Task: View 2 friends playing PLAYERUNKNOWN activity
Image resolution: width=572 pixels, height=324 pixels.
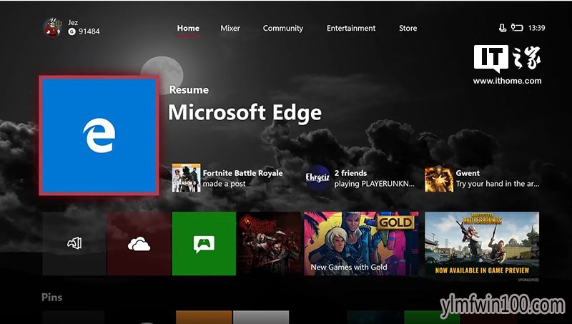Action: click(374, 178)
